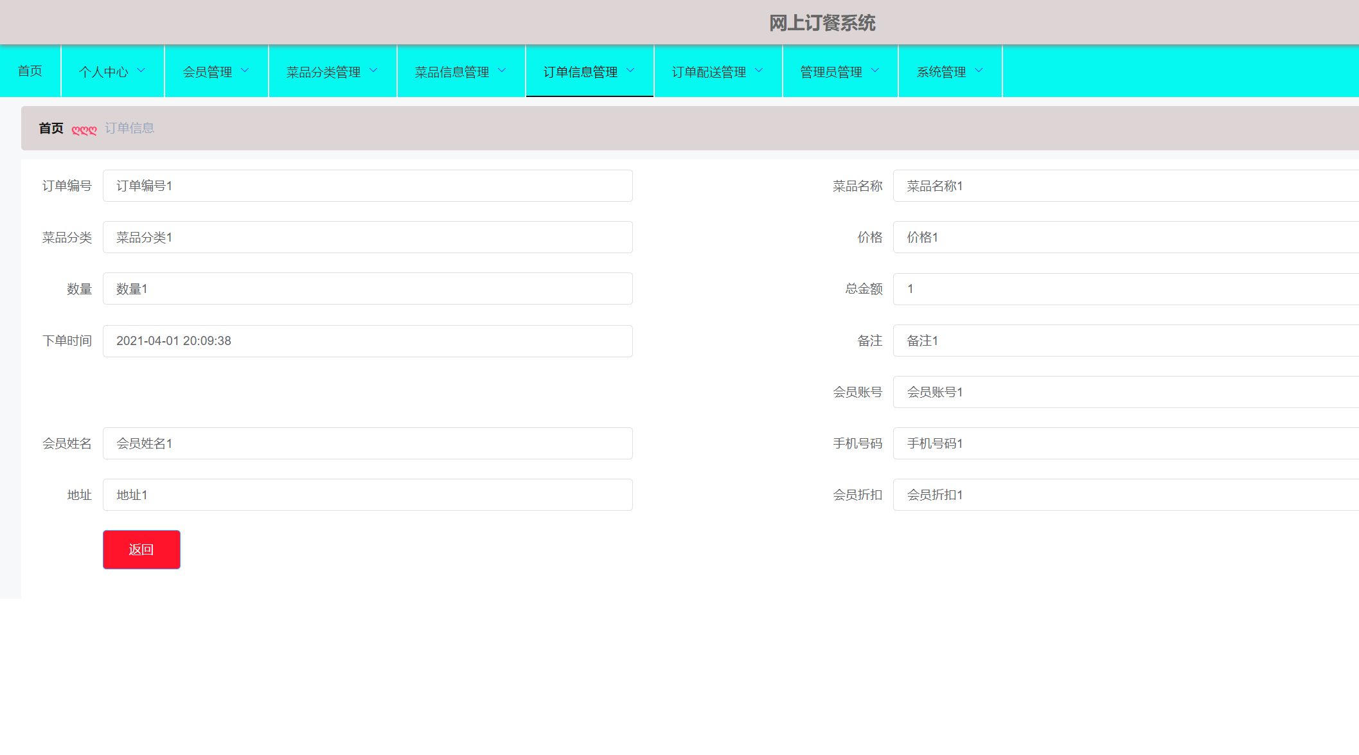1359x755 pixels.
Task: Expand the 会员管理 dropdown chevron
Action: click(x=245, y=71)
